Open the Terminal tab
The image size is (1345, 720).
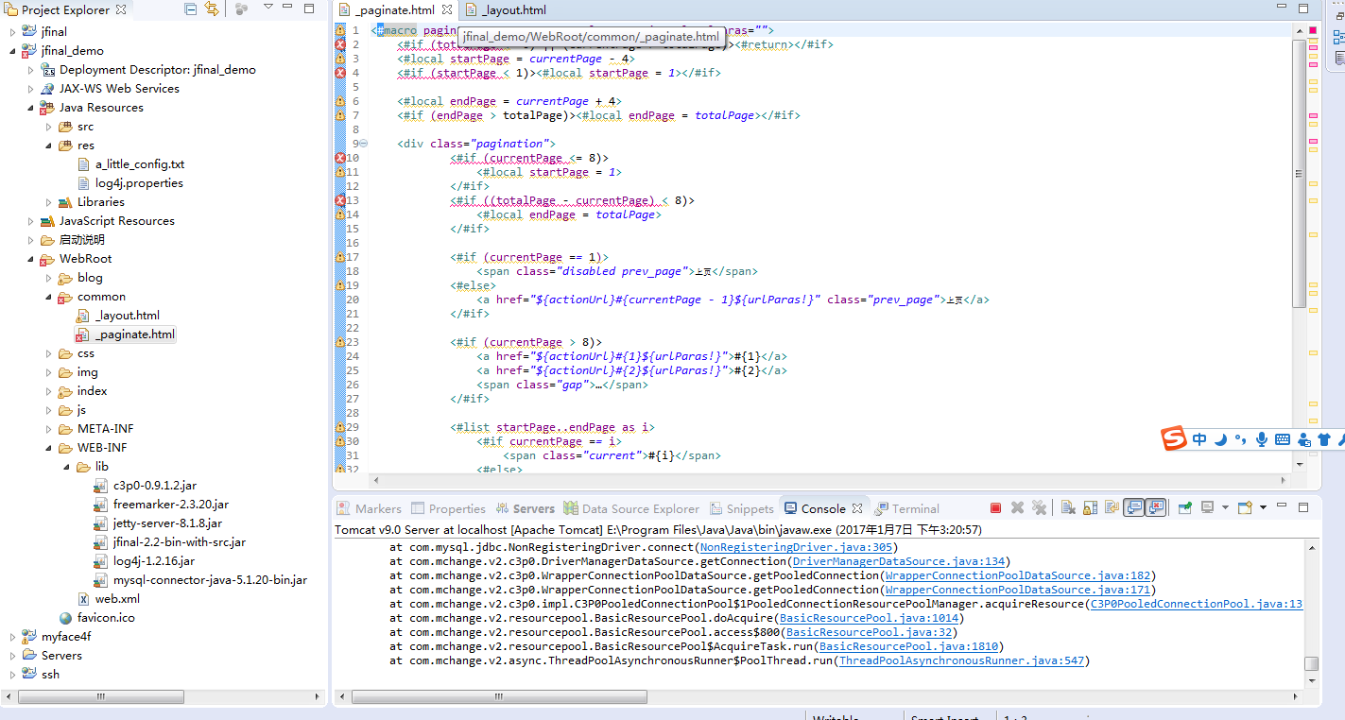pos(906,508)
